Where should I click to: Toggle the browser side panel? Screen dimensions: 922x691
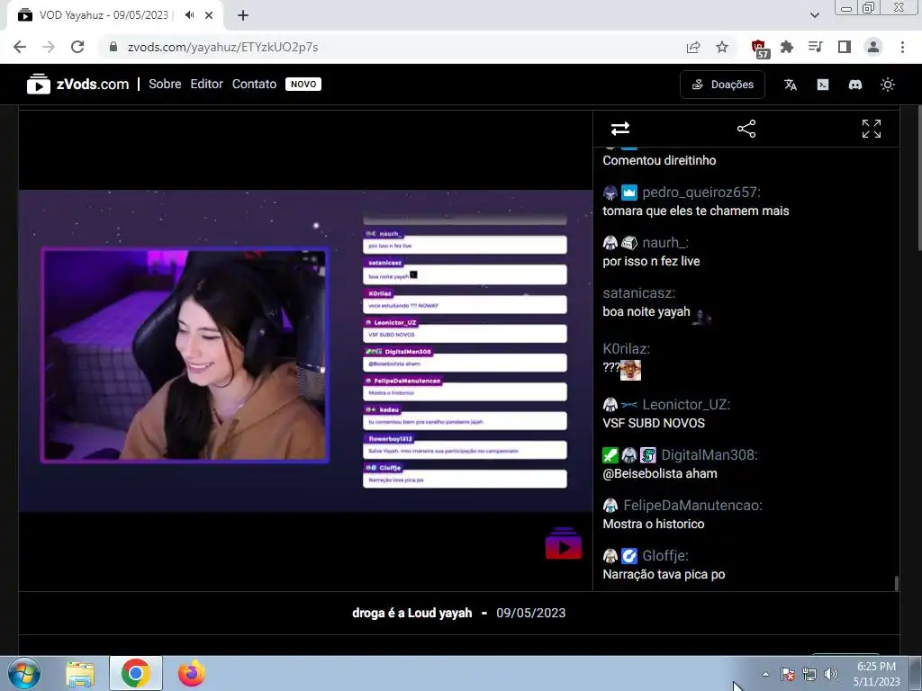(x=845, y=47)
